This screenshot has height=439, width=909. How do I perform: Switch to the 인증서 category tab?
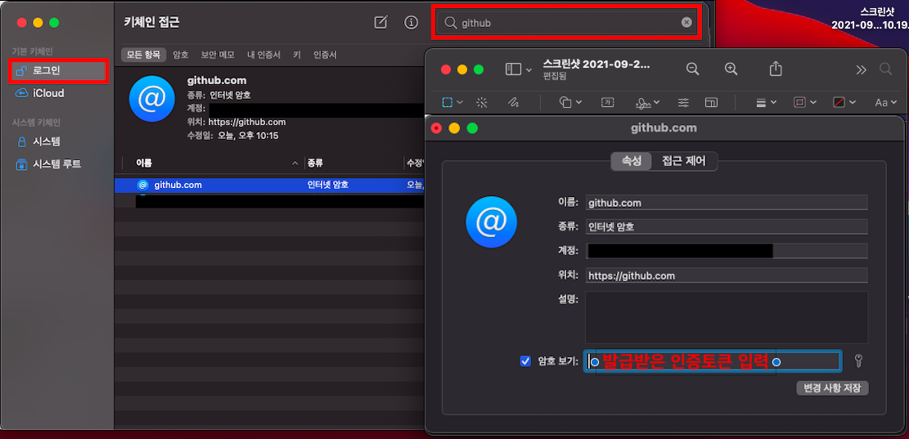[x=325, y=55]
